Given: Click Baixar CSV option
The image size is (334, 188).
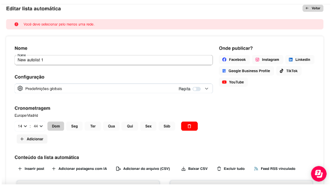Looking at the screenshot, I should [x=194, y=169].
